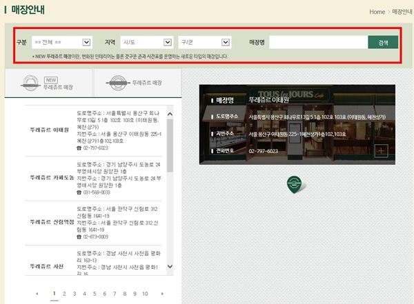The height and width of the screenshot is (304, 414).
Task: Go to page 9 of store list
Action: coord(135,294)
